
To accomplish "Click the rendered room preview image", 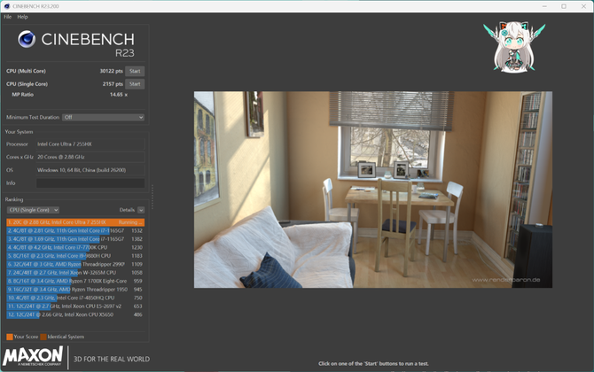I will coord(372,190).
